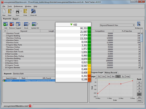Select the Organic Blankets keyword row

pyautogui.click(x=29, y=68)
